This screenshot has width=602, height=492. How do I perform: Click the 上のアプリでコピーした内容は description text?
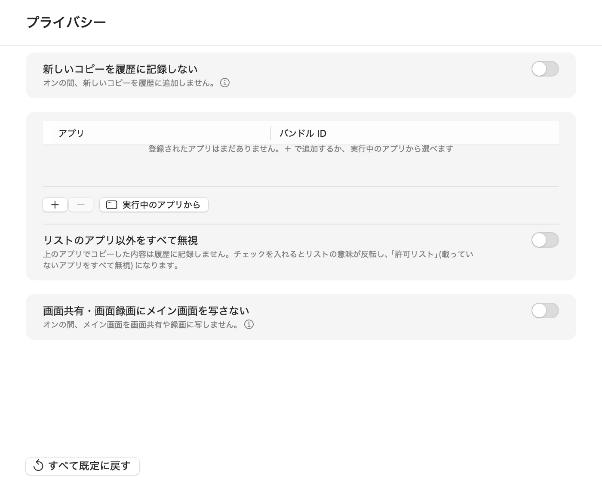tap(258, 260)
